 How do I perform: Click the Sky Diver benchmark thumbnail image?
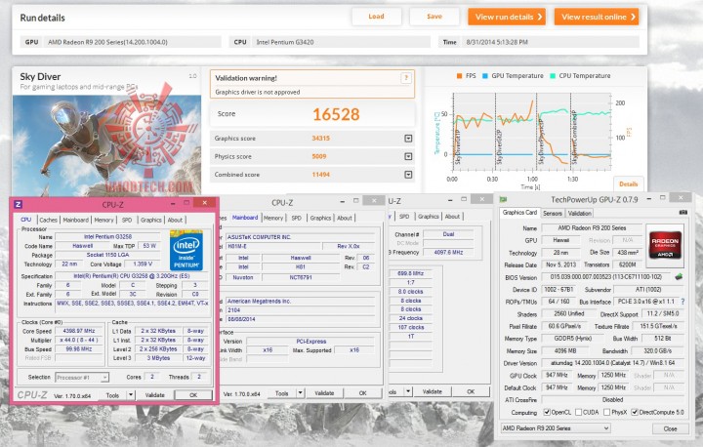click(106, 145)
